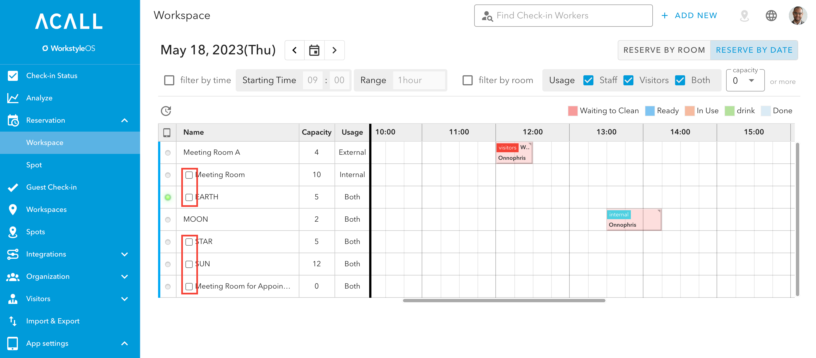Click the location pin icon in header

tap(744, 16)
